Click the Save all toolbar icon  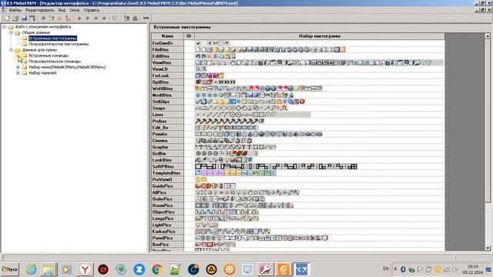click(32, 18)
